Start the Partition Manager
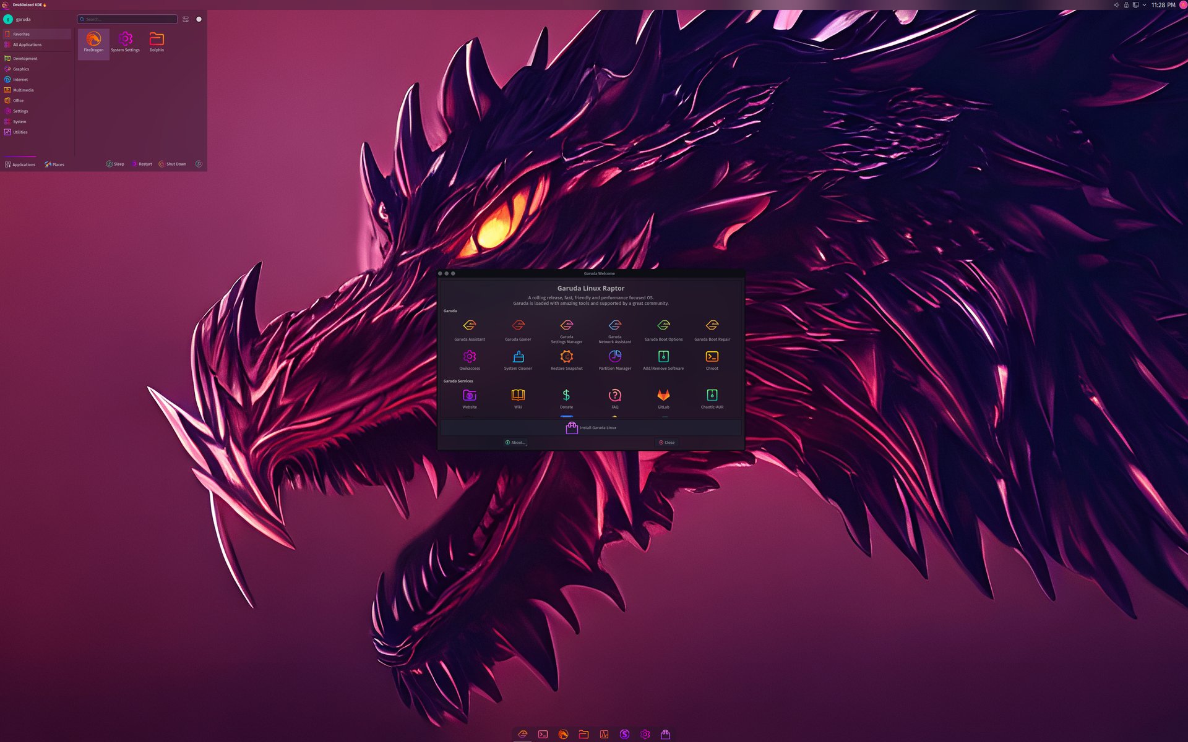The width and height of the screenshot is (1188, 742). 614,357
